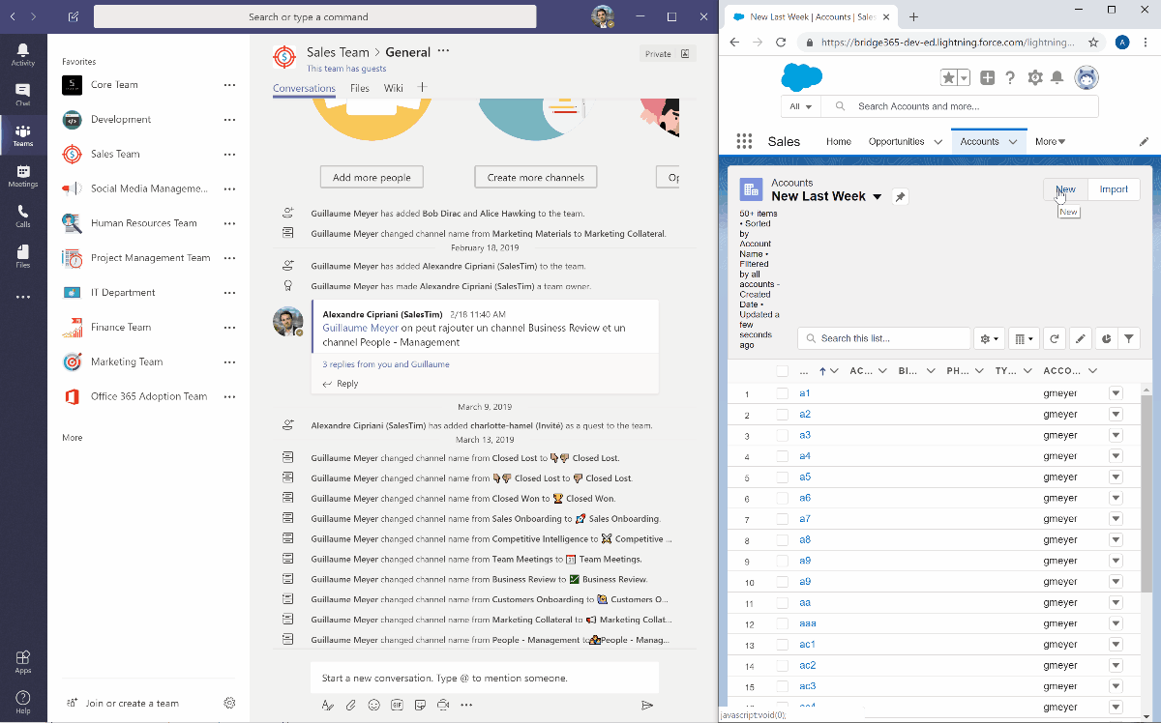Open the Salesforce App Launcher grid icon
Viewport: 1161px width, 723px height.
[x=744, y=141]
